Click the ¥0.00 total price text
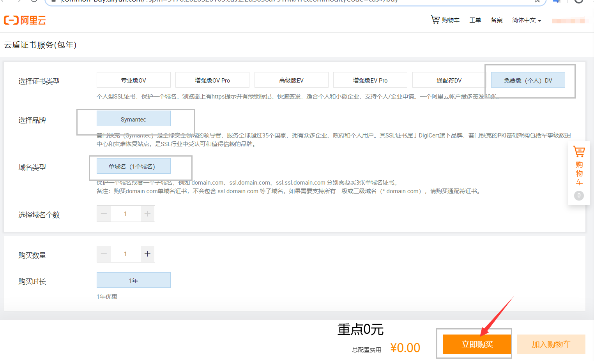The width and height of the screenshot is (594, 361). pos(405,348)
